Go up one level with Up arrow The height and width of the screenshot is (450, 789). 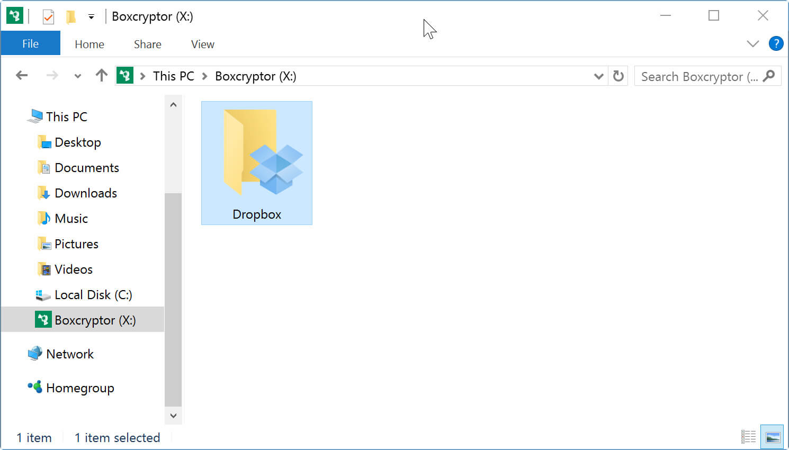coord(101,76)
